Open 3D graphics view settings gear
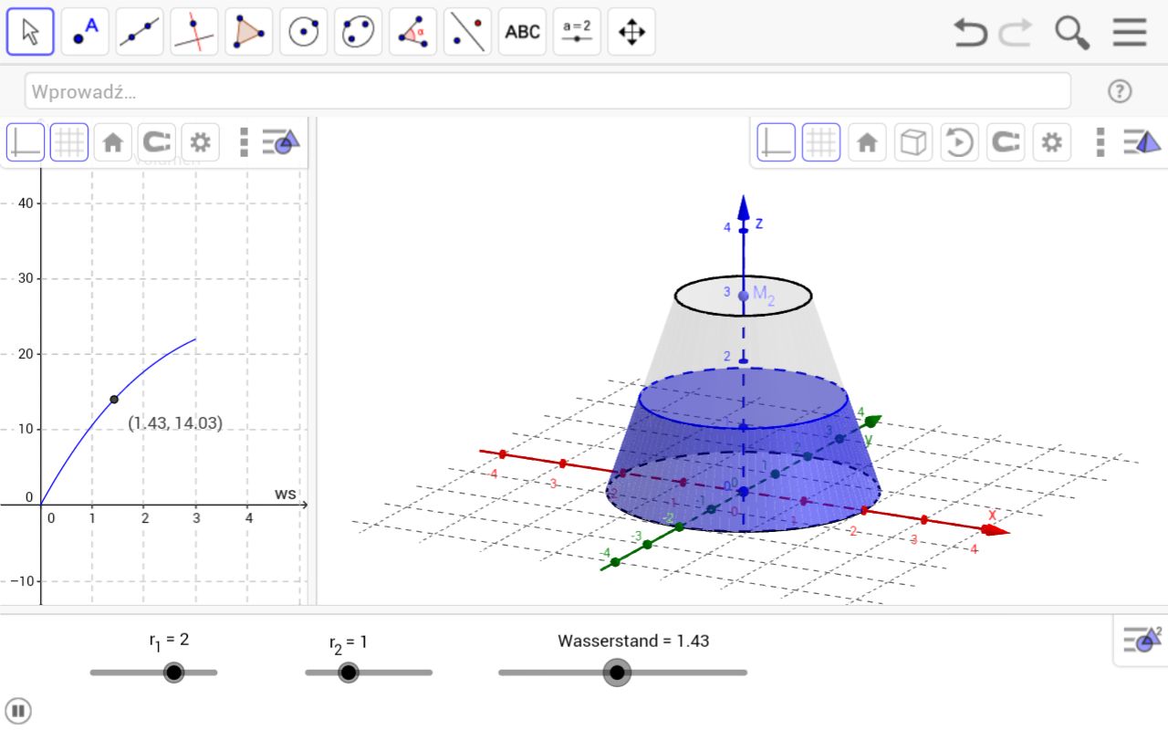The image size is (1168, 730). pos(1052,142)
